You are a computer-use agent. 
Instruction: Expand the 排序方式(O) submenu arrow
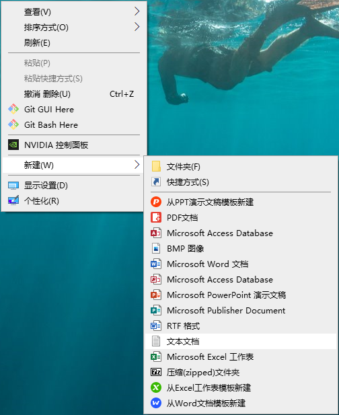click(x=137, y=26)
